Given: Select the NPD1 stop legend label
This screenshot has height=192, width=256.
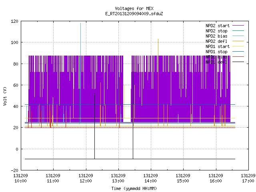Looking at the screenshot, I should (x=216, y=52).
